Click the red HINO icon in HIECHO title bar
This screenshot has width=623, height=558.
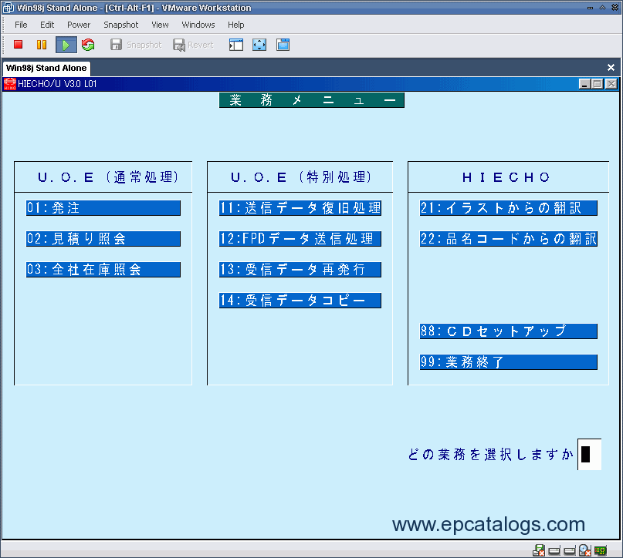point(9,84)
